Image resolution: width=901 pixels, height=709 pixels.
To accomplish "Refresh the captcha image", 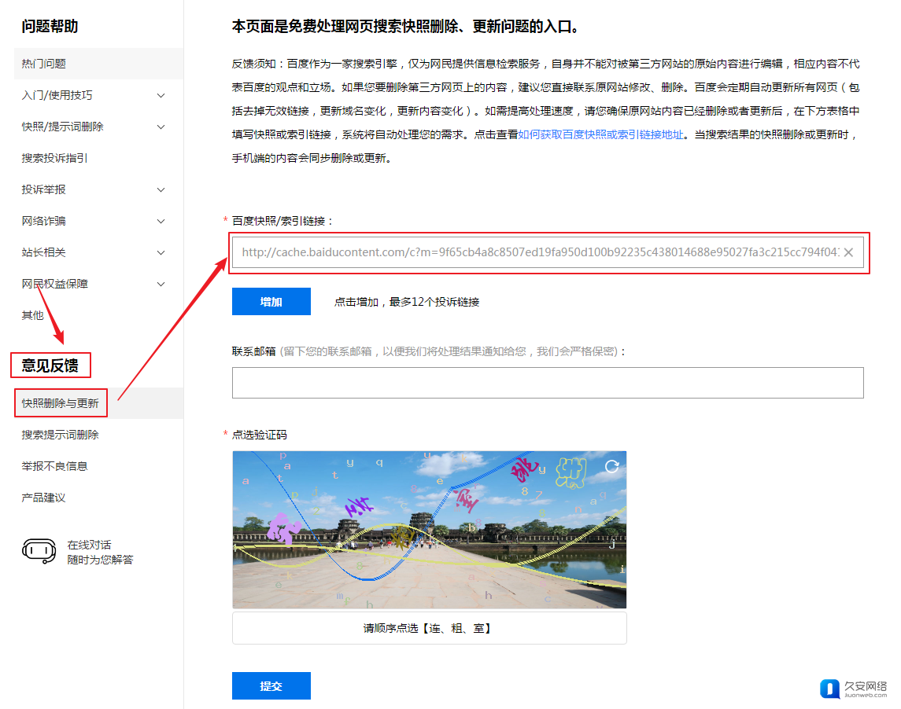I will coord(611,467).
